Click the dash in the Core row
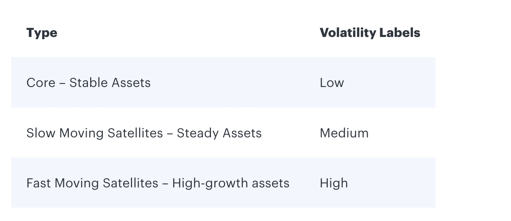Image resolution: width=511 pixels, height=221 pixels. pyautogui.click(x=62, y=83)
